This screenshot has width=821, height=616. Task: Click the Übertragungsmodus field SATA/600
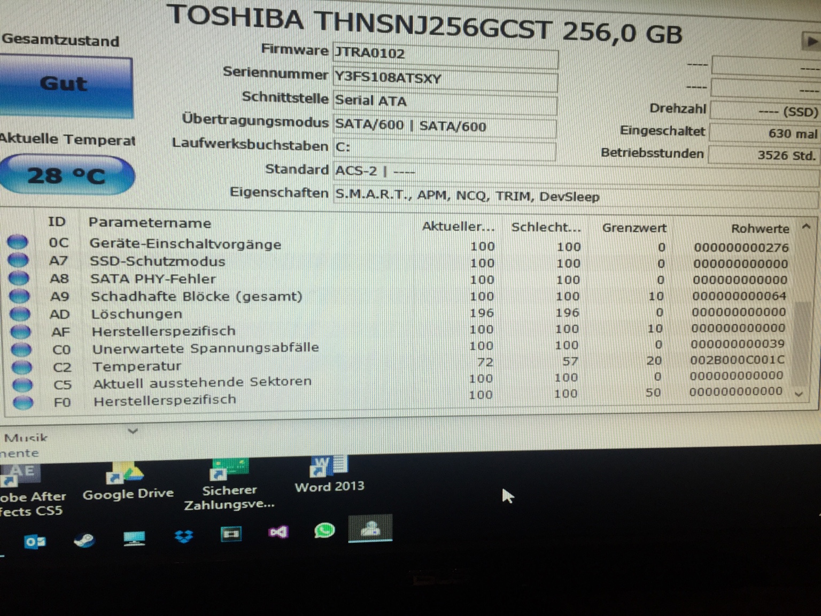tap(444, 126)
